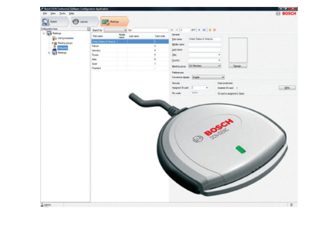Image resolution: width=319 pixels, height=235 pixels.
Task: Select the Meetings navigation icon
Action: point(106,22)
